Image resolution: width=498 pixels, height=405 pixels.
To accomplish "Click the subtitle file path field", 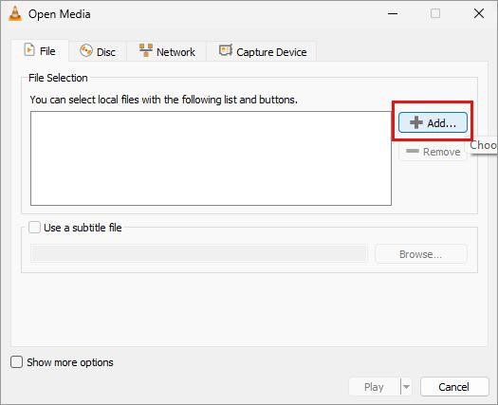I will [198, 253].
